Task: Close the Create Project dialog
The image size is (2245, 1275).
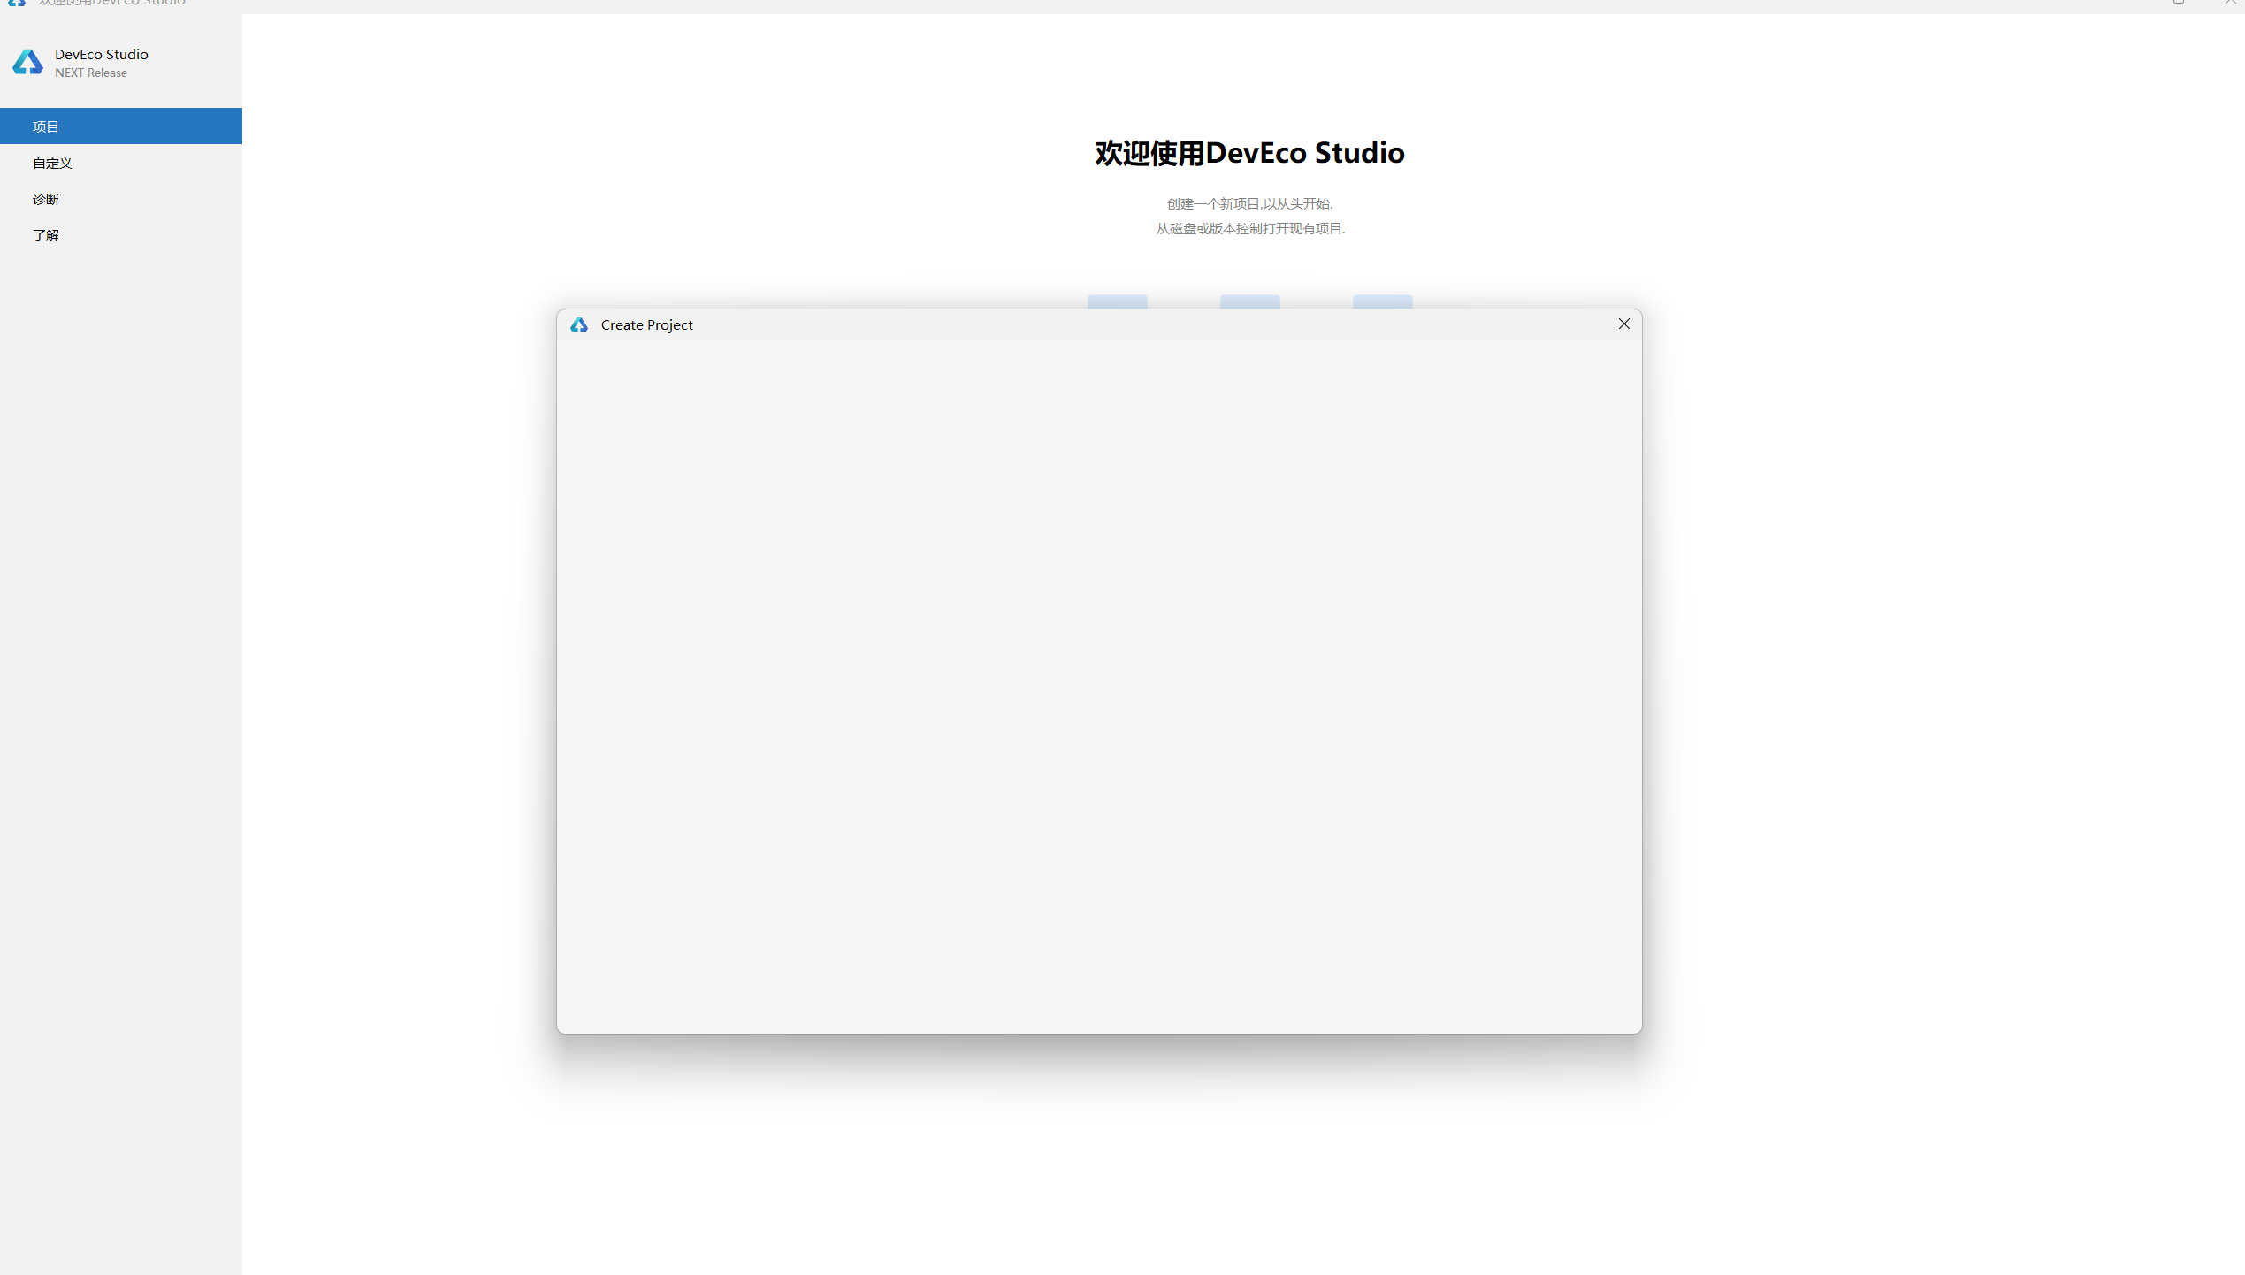Action: pyautogui.click(x=1623, y=324)
